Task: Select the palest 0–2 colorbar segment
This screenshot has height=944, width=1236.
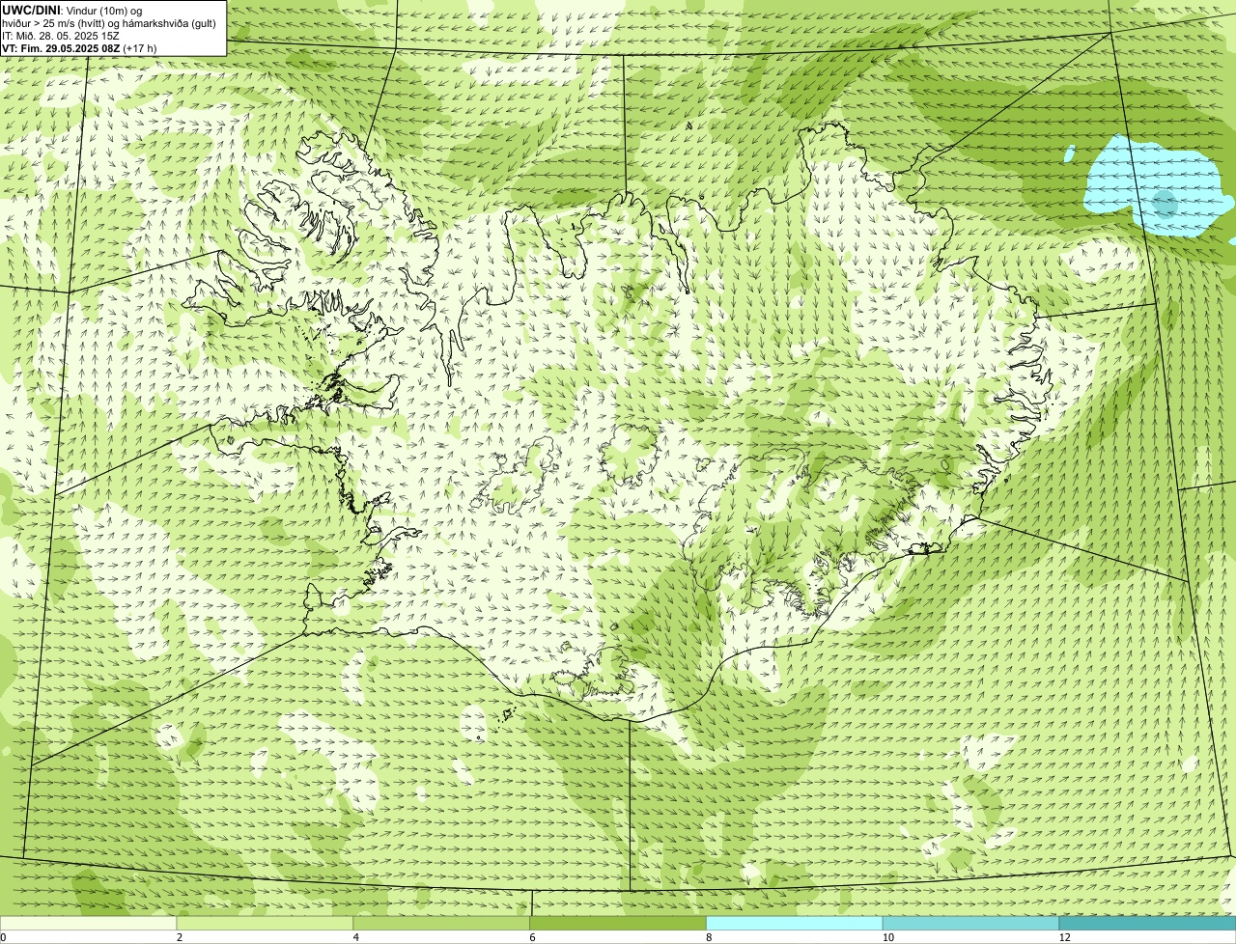Action: coord(89,924)
